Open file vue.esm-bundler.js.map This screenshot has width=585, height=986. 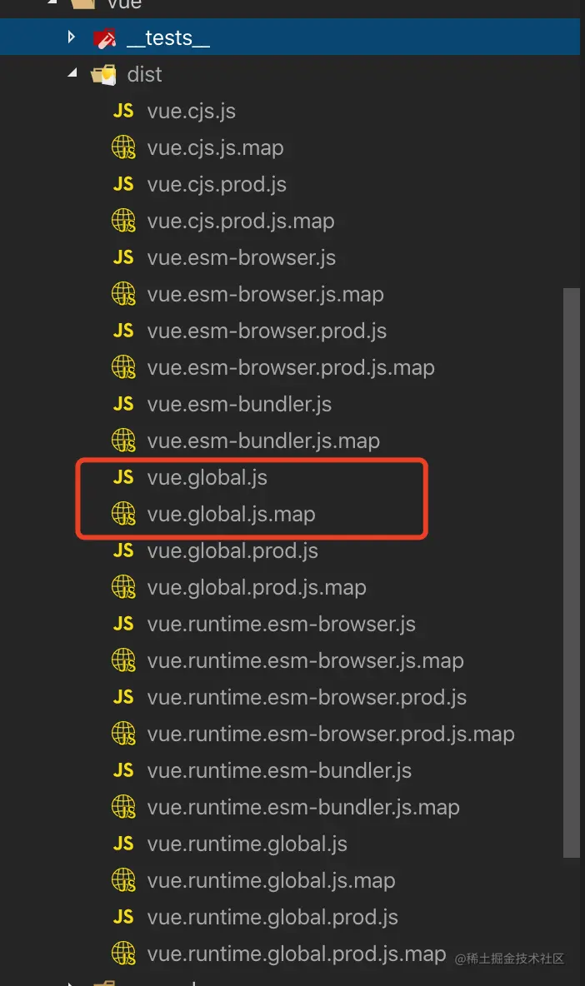tap(263, 441)
